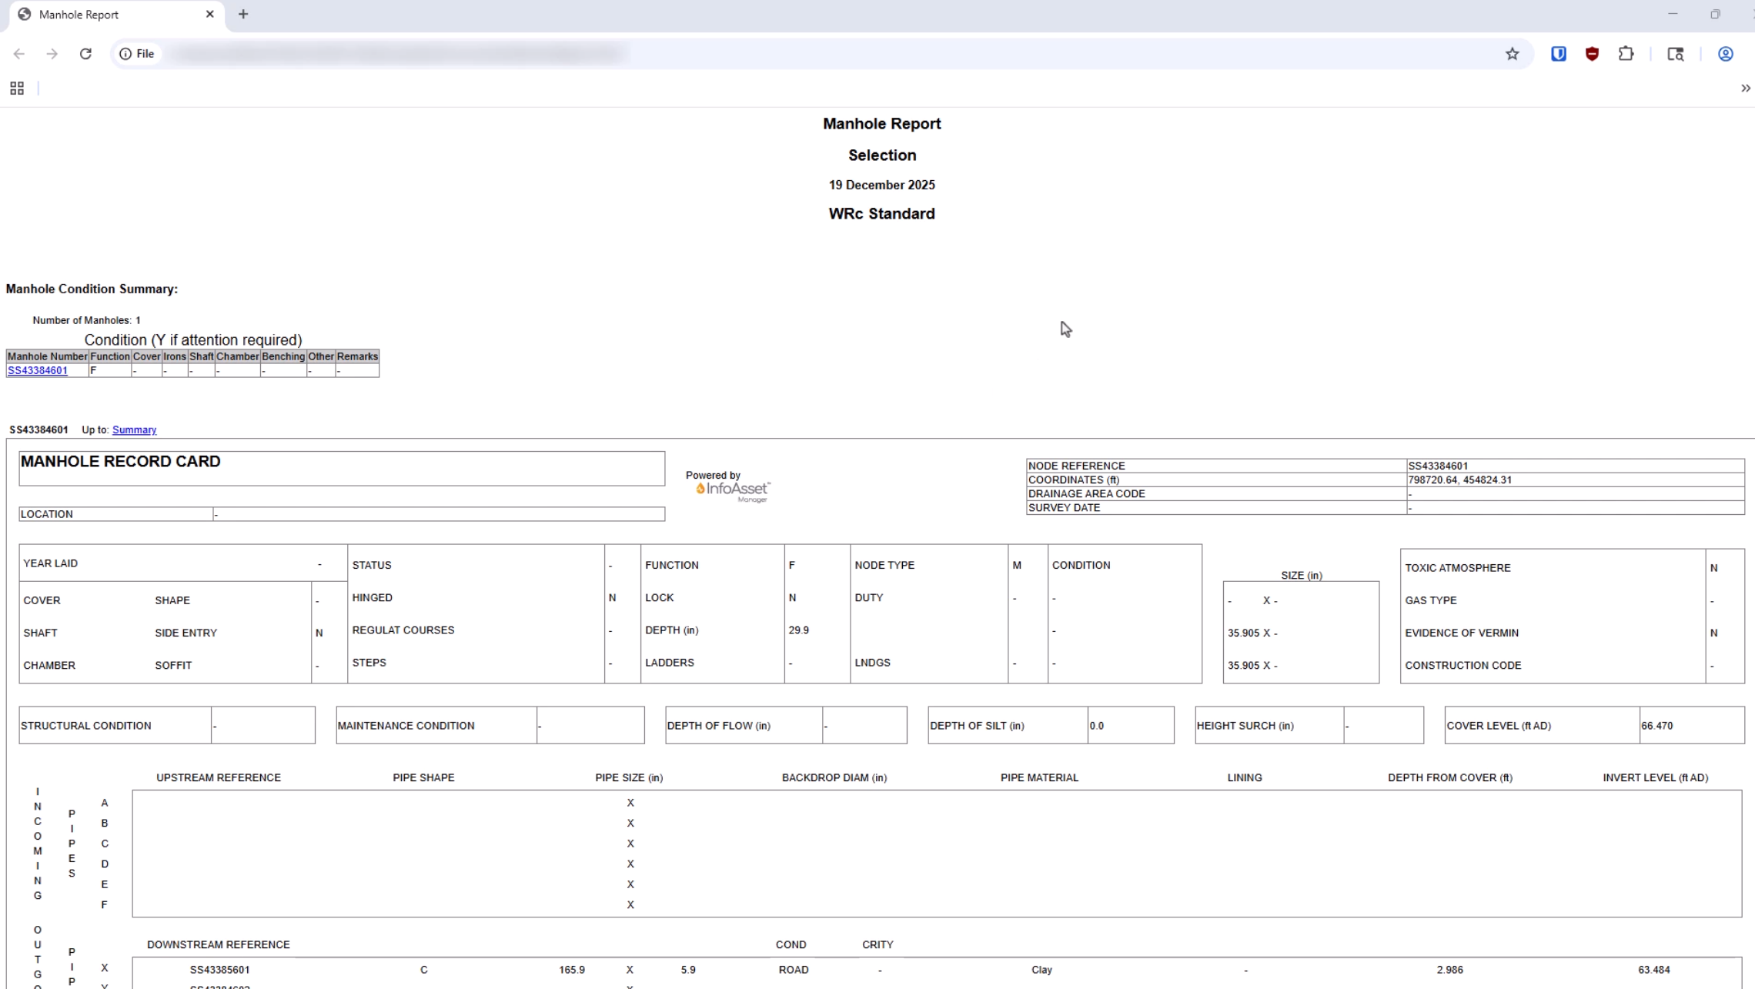The image size is (1755, 989).
Task: Close the Manhole Report tab
Action: 210,14
